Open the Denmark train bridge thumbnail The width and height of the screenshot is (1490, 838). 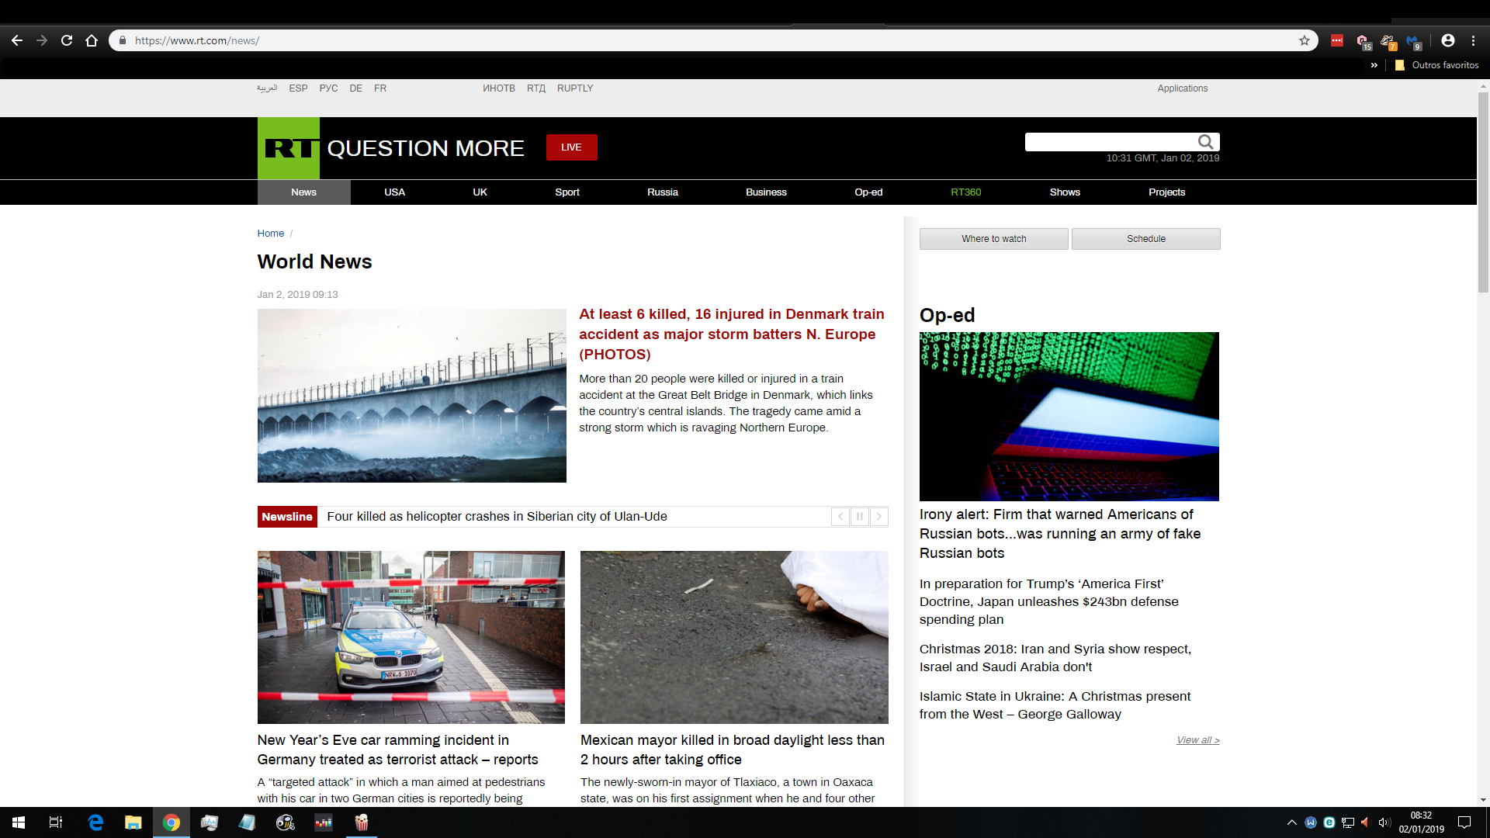click(411, 396)
